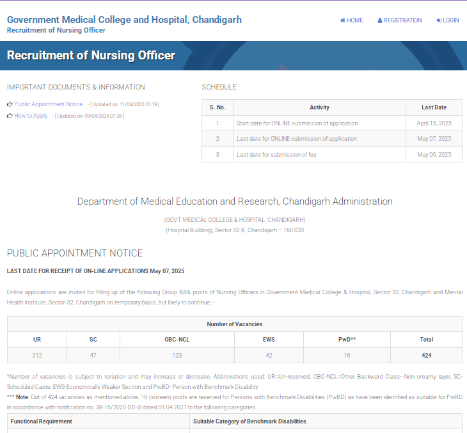Click the April 15, 2025 date cell
This screenshot has width=467, height=433.
[x=434, y=123]
